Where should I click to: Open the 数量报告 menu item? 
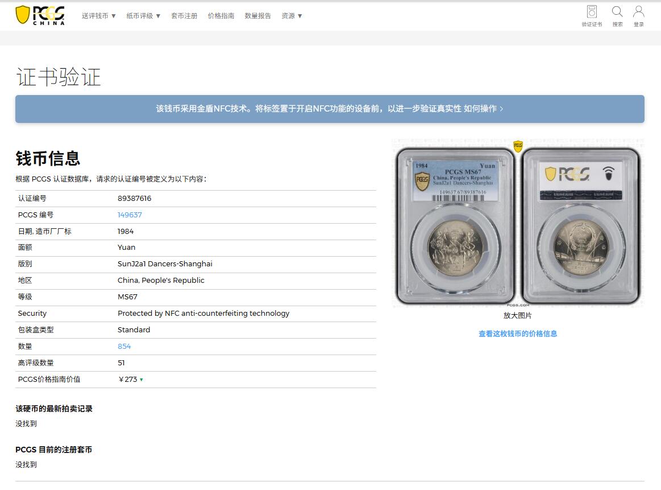click(257, 15)
